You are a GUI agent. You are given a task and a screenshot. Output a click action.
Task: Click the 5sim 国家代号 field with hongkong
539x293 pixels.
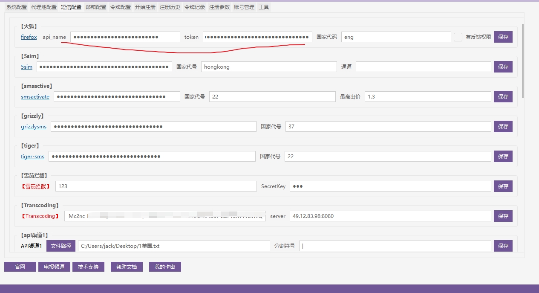point(268,67)
